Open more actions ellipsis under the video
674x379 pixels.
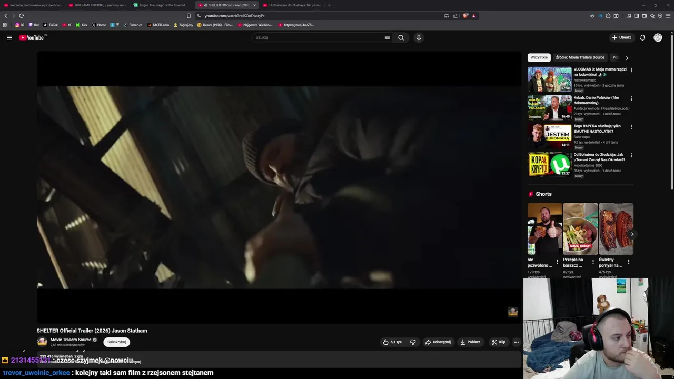coord(516,342)
